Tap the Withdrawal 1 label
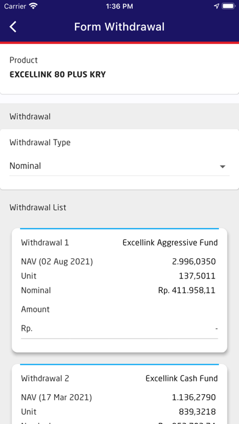The image size is (239, 424). click(x=45, y=242)
